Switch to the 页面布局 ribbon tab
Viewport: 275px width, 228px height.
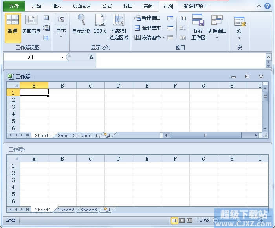tap(82, 6)
